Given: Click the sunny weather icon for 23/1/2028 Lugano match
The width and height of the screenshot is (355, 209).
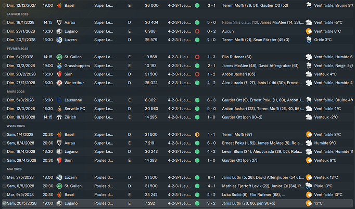Looking at the screenshot, I should (x=309, y=31).
